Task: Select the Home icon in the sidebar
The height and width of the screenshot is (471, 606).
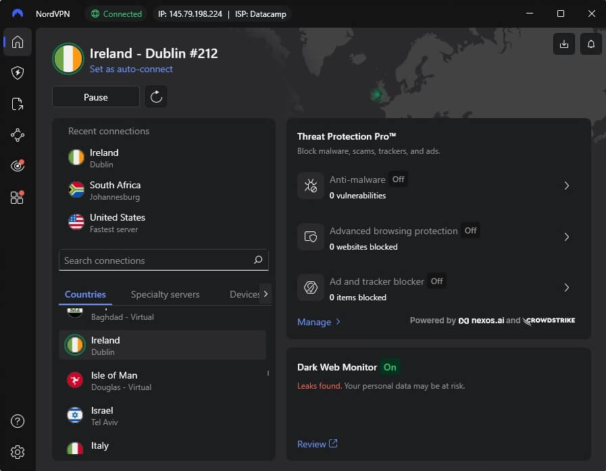Action: [18, 43]
